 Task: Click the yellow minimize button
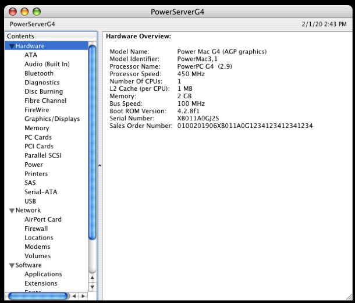(x=24, y=12)
